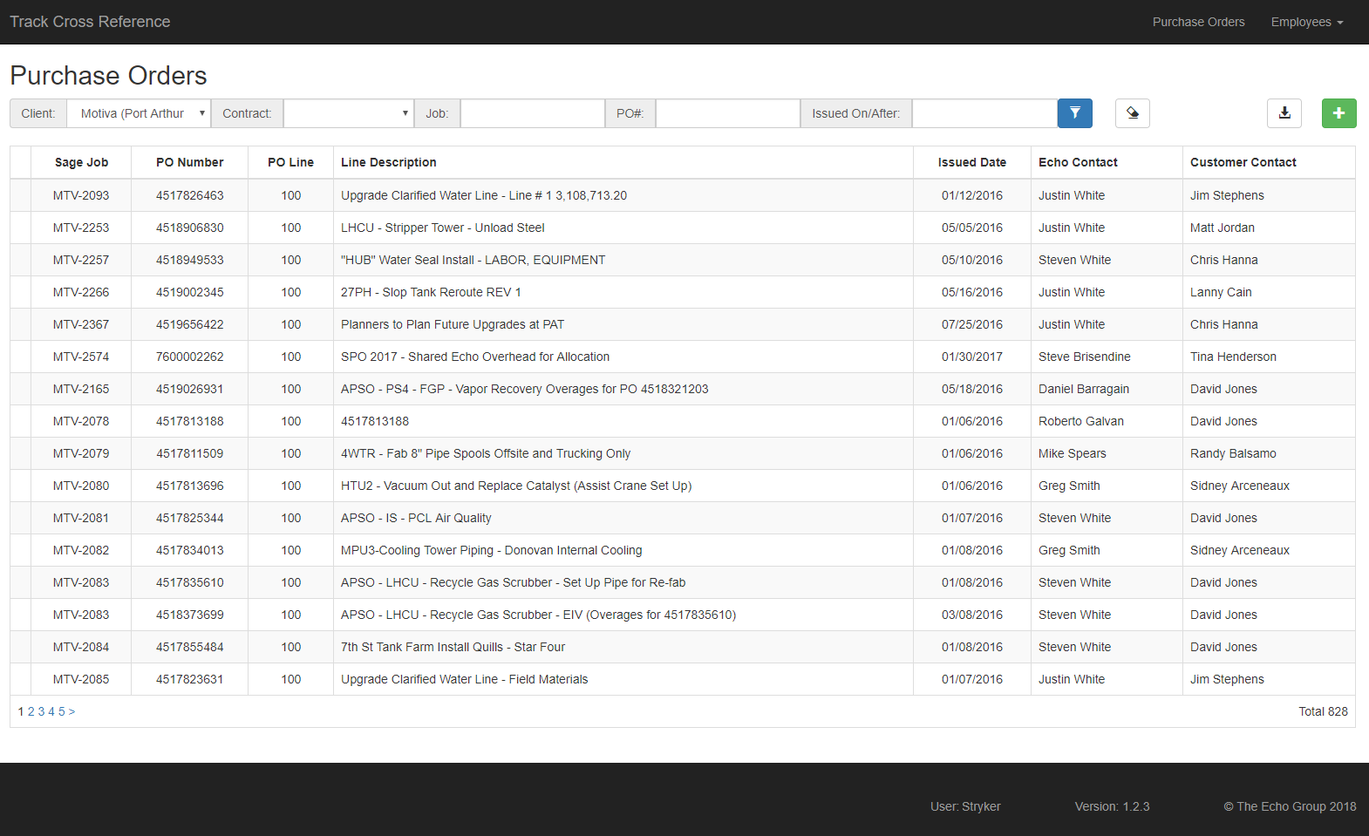The height and width of the screenshot is (836, 1369).
Task: Select User: Stryker in footer
Action: [965, 806]
